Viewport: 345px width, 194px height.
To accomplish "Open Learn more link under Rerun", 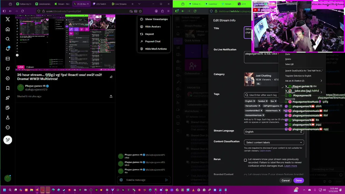I will [x=291, y=166].
